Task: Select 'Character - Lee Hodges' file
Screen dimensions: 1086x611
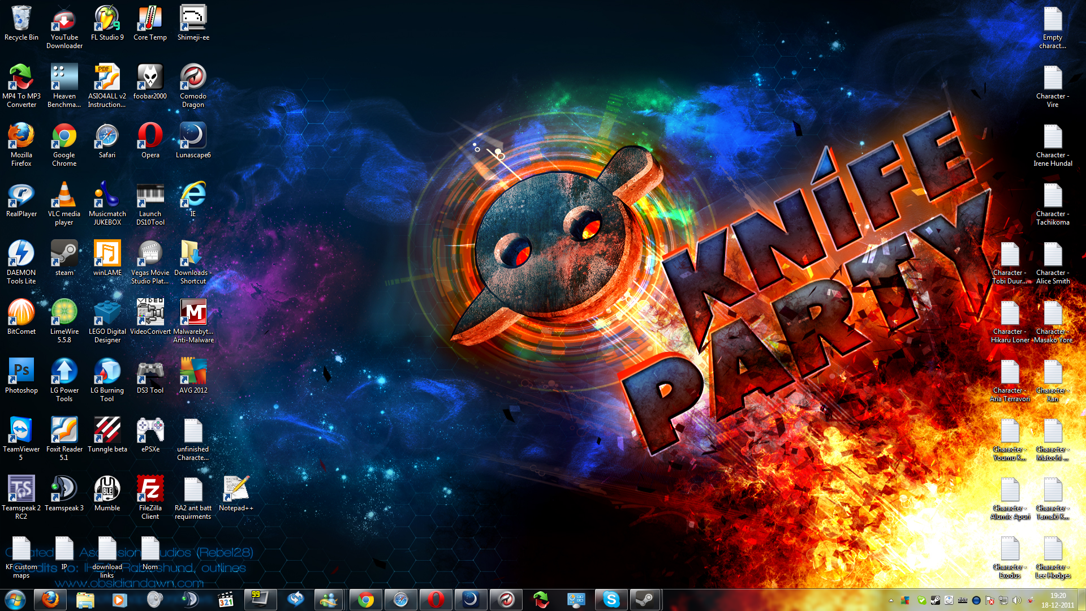Action: 1053,557
